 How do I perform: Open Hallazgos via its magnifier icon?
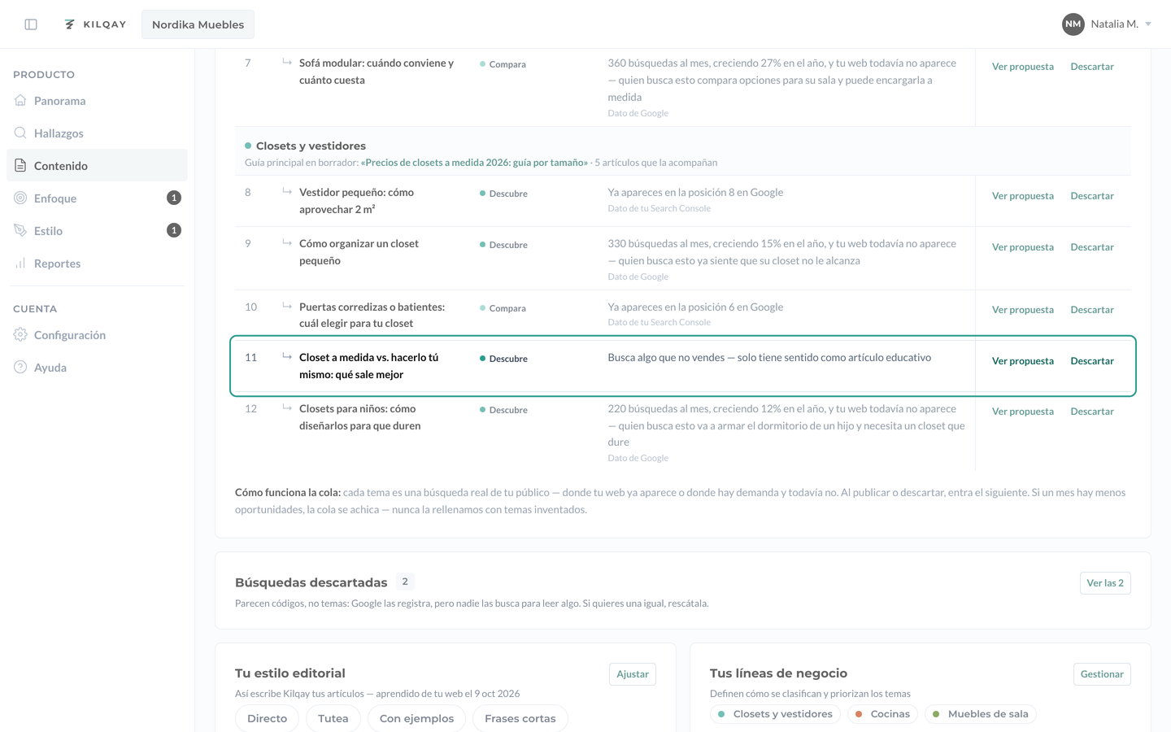20,133
